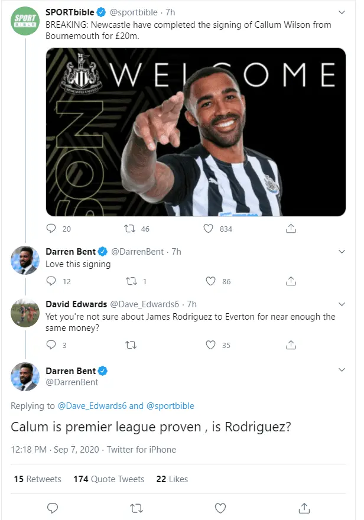Image resolution: width=364 pixels, height=520 pixels.
Task: Show the 15 Retweets list
Action: tap(37, 479)
